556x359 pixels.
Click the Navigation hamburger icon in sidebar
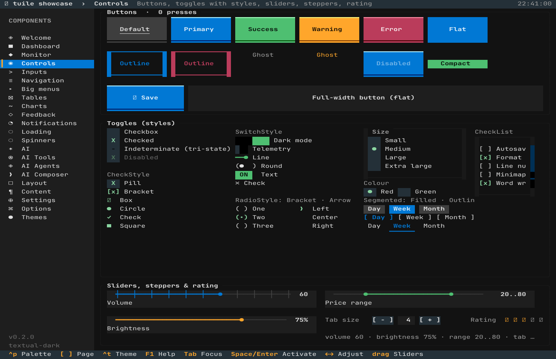coord(11,80)
